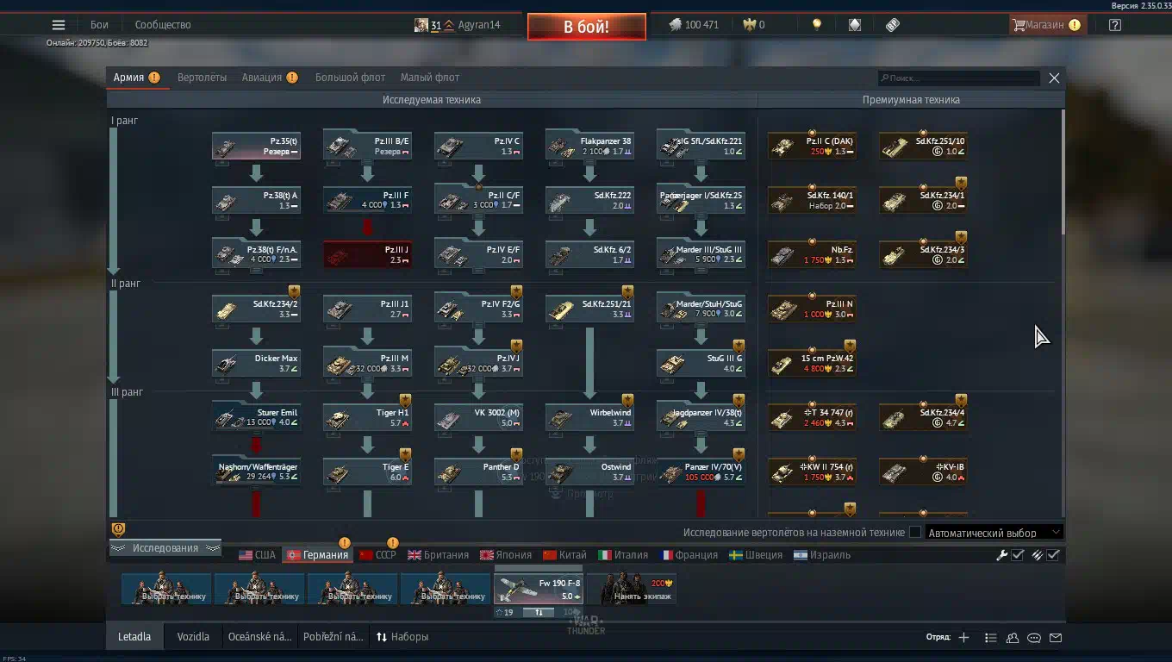
Task: Select premium KV-IB vehicle
Action: pyautogui.click(x=923, y=472)
